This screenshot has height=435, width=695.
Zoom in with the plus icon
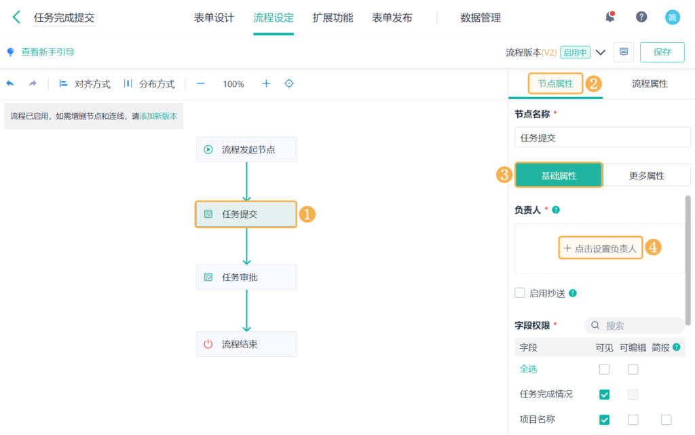tap(265, 84)
